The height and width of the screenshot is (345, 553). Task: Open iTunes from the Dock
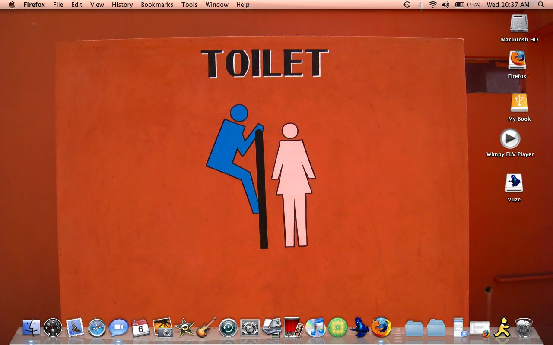click(315, 328)
